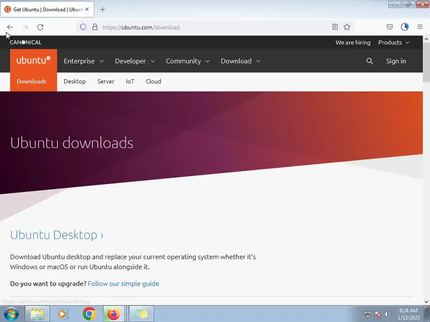Open a new tab with the plus icon
The width and height of the screenshot is (430, 322).
[102, 10]
